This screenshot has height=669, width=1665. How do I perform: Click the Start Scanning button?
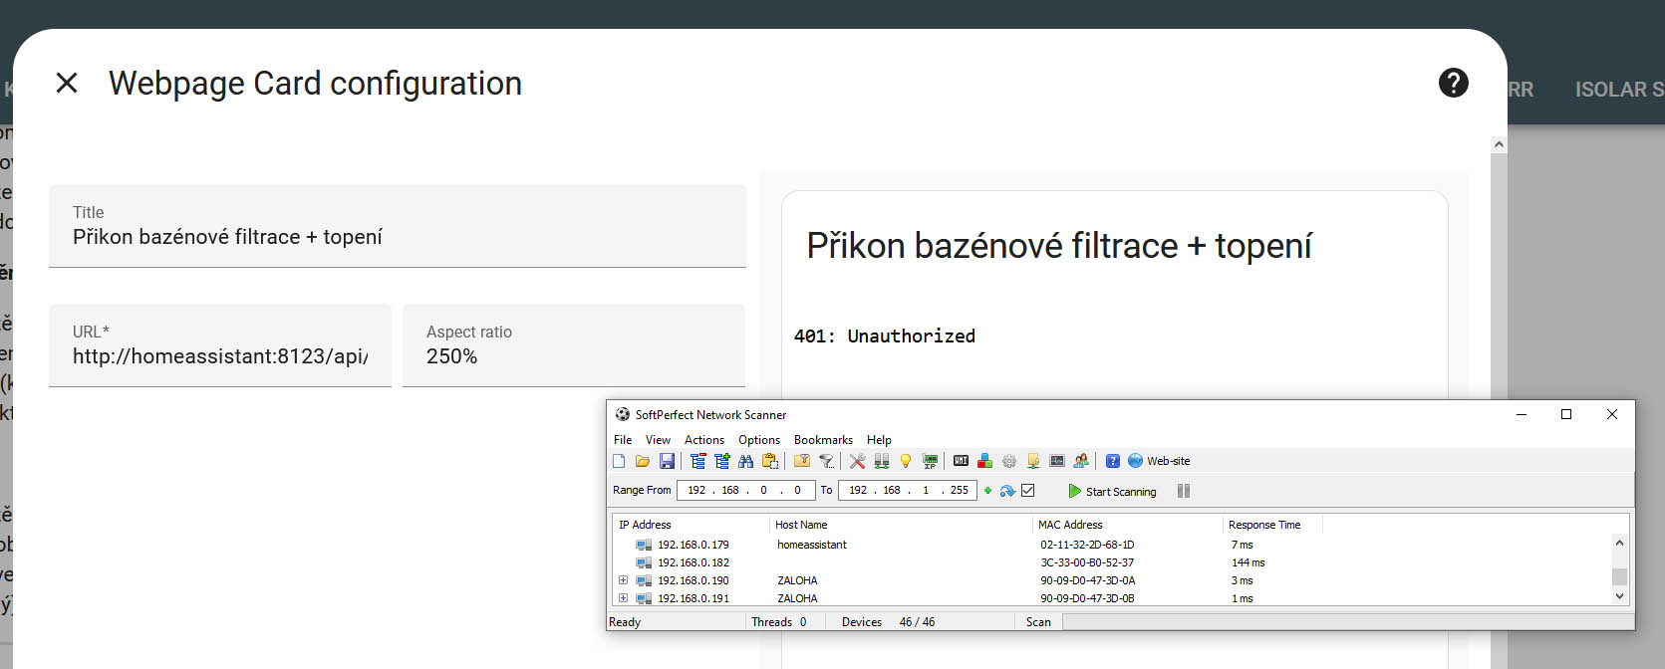1112,491
